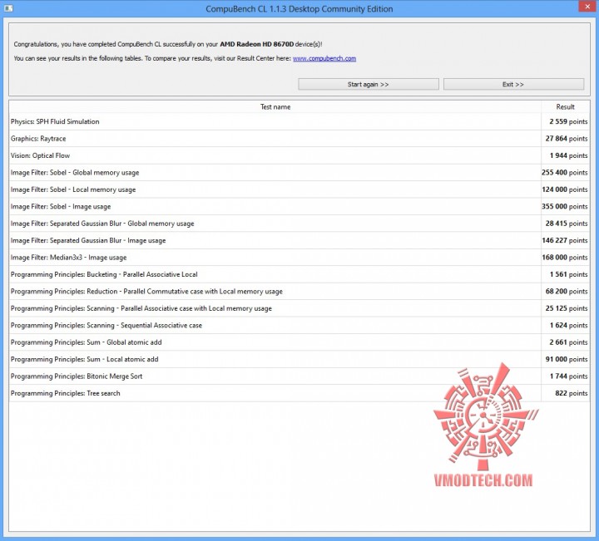
Task: Click the 1 624 points result
Action: (569, 326)
